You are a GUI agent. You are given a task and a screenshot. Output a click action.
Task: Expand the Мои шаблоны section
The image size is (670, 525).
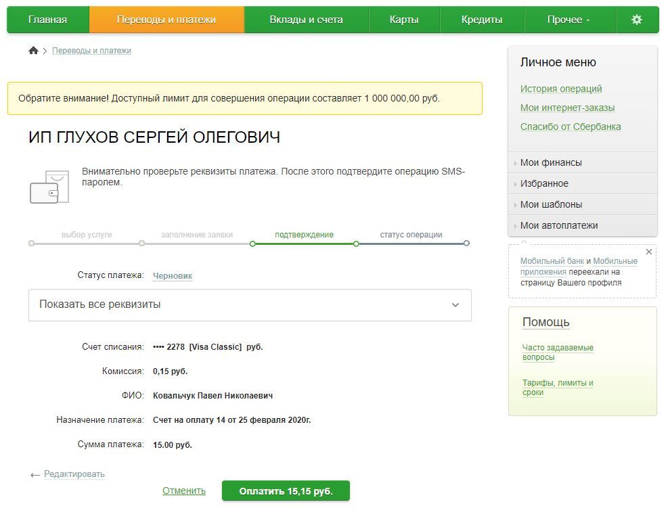point(583,204)
